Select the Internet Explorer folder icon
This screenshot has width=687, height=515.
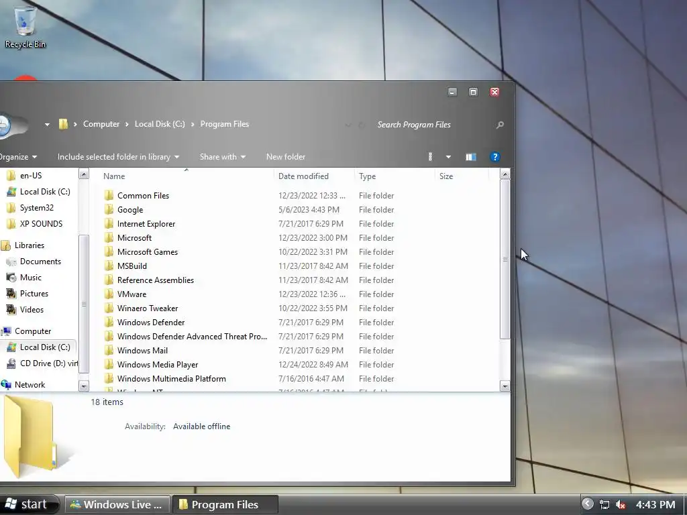pyautogui.click(x=109, y=223)
